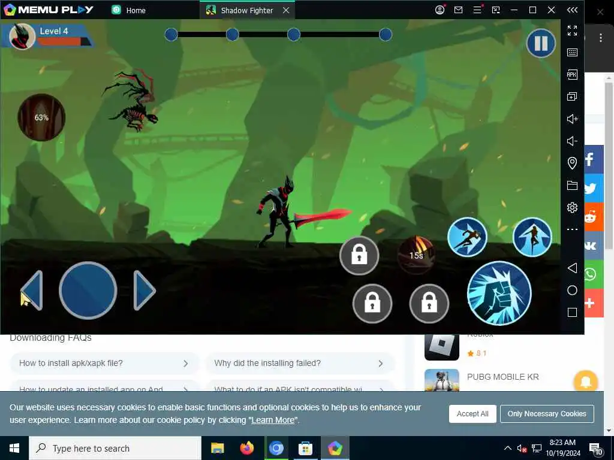Collapse the MEmu sidebar with triple chevron

572,10
